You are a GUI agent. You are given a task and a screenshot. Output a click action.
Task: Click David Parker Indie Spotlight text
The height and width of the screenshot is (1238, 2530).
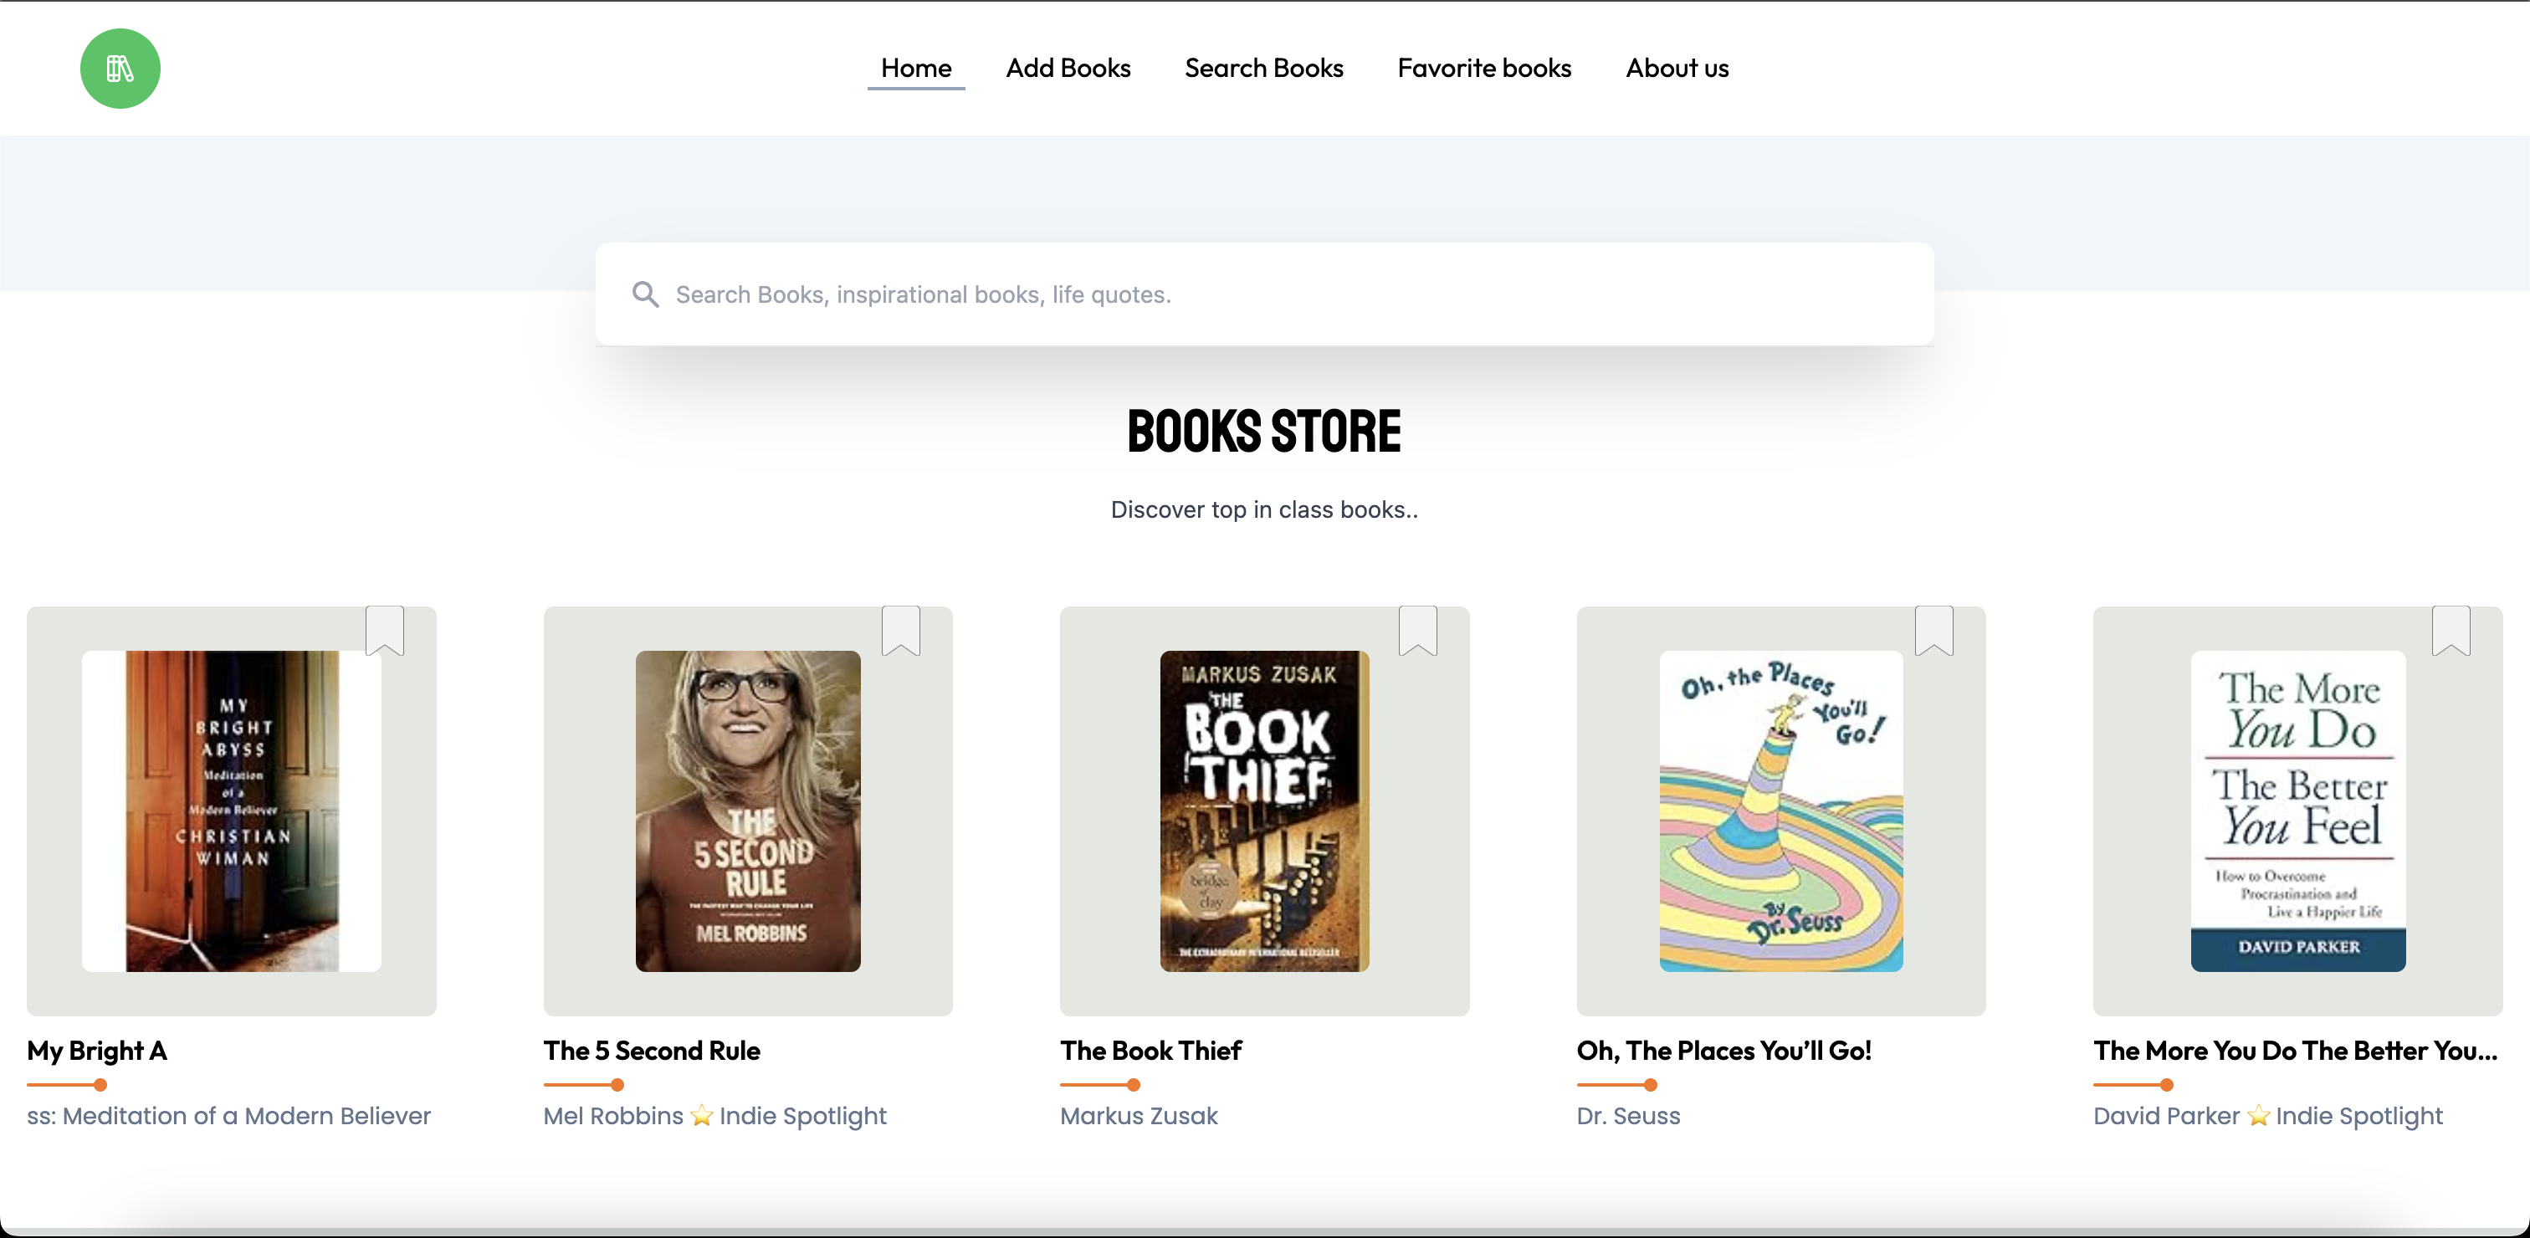coord(2268,1116)
